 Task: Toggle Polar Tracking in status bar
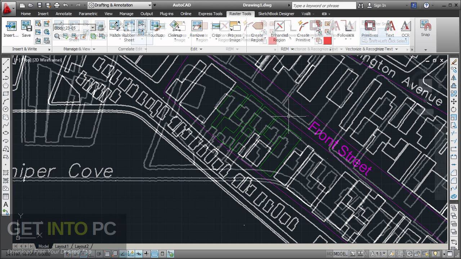coord(99,254)
